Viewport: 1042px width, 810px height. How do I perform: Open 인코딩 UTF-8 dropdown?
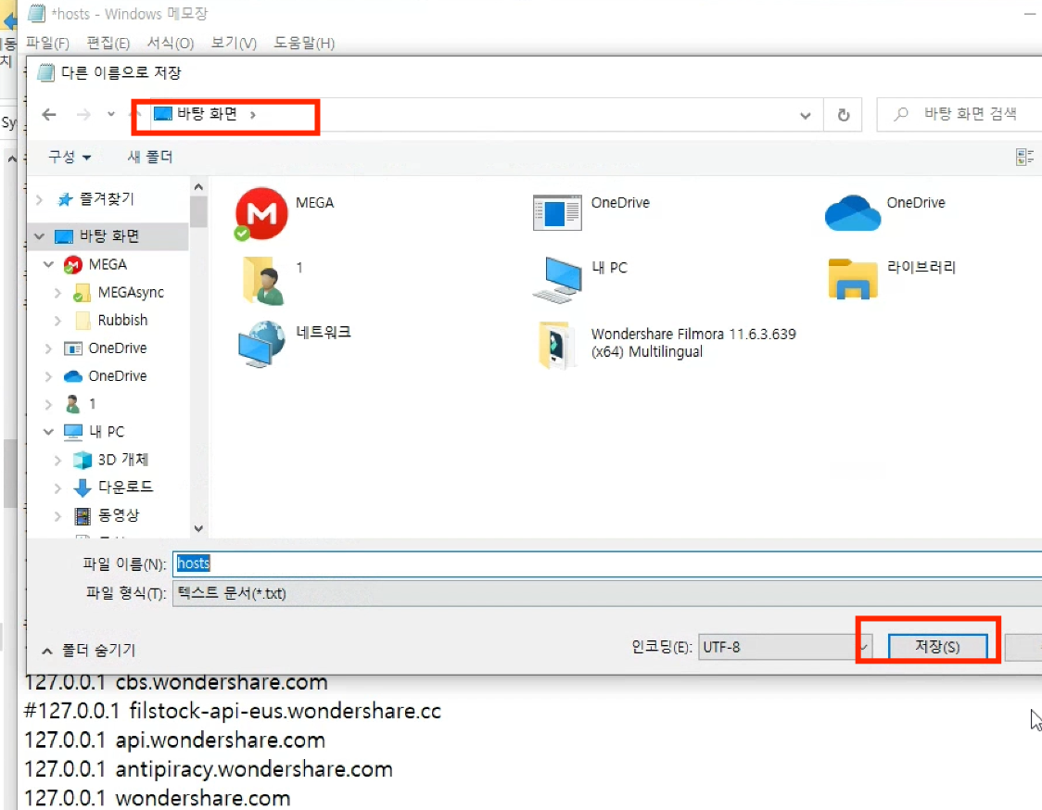pos(784,647)
